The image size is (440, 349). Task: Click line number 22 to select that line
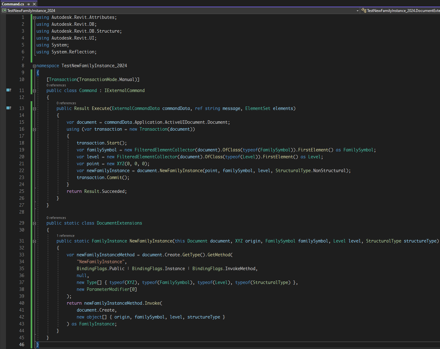[22, 170]
